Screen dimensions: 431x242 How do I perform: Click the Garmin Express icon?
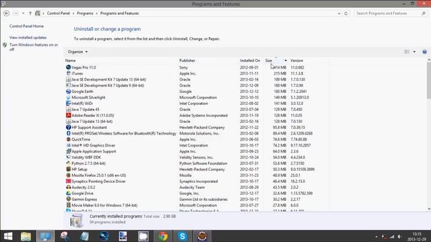pos(69,199)
